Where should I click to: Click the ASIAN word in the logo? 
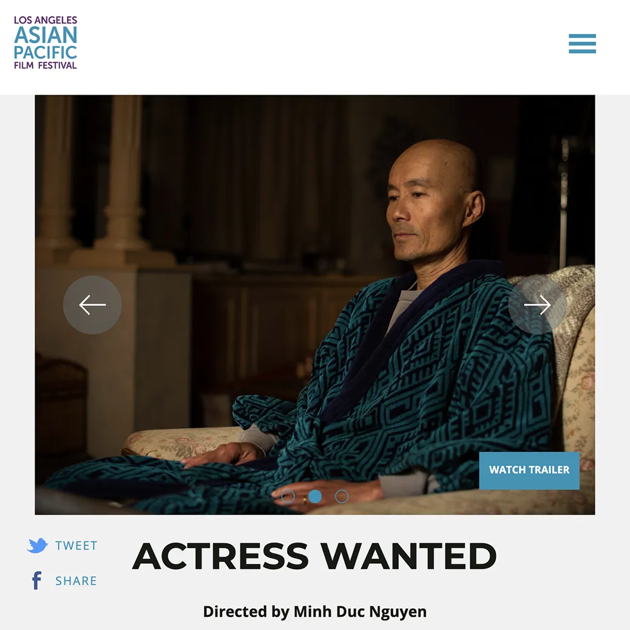pyautogui.click(x=46, y=35)
